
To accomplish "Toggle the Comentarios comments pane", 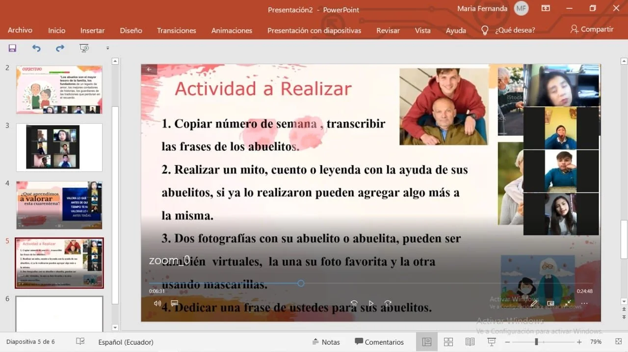I will [x=379, y=342].
